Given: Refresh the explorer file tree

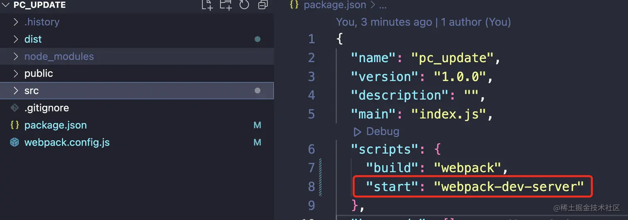Looking at the screenshot, I should coord(244,5).
